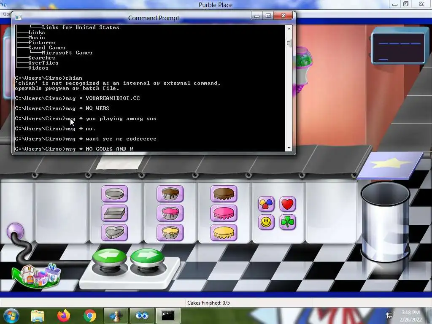Click the 'Microsoft Games' tree entry
Image resolution: width=432 pixels, height=324 pixels.
click(x=67, y=53)
